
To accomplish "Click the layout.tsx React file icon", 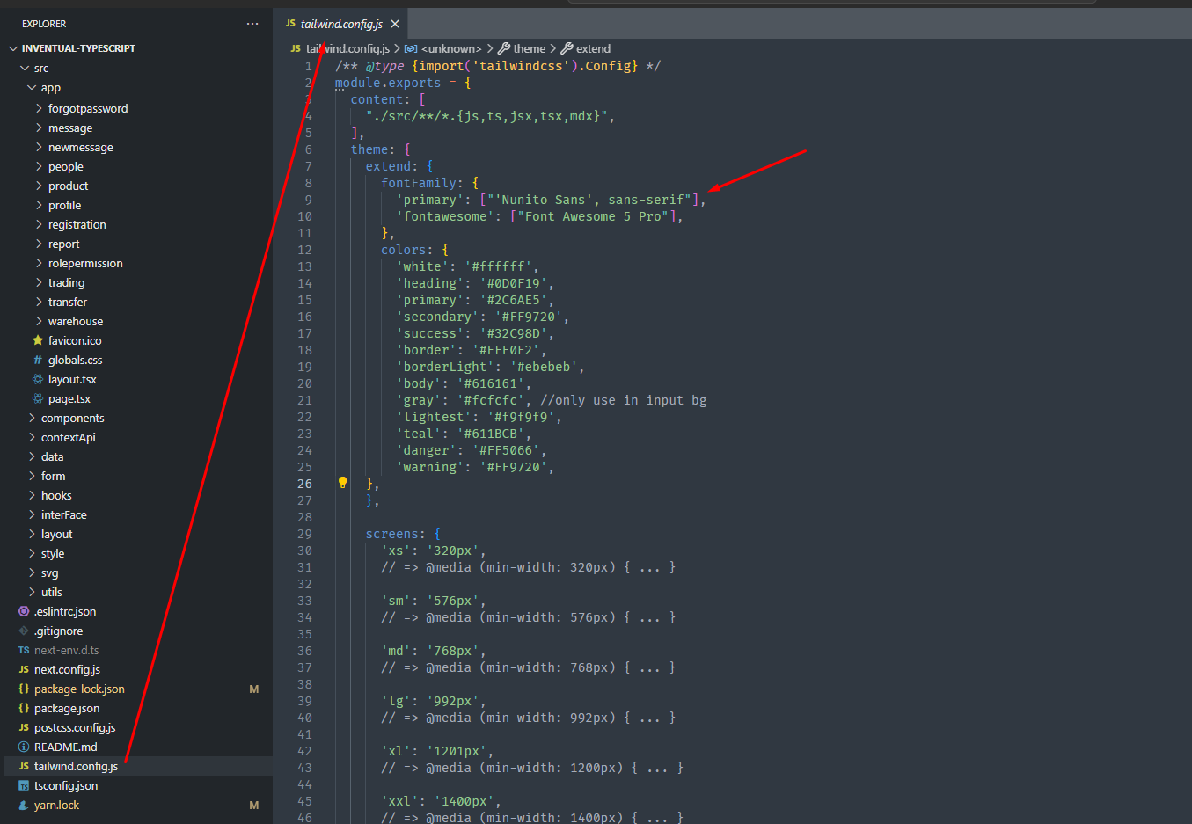I will (x=38, y=379).
